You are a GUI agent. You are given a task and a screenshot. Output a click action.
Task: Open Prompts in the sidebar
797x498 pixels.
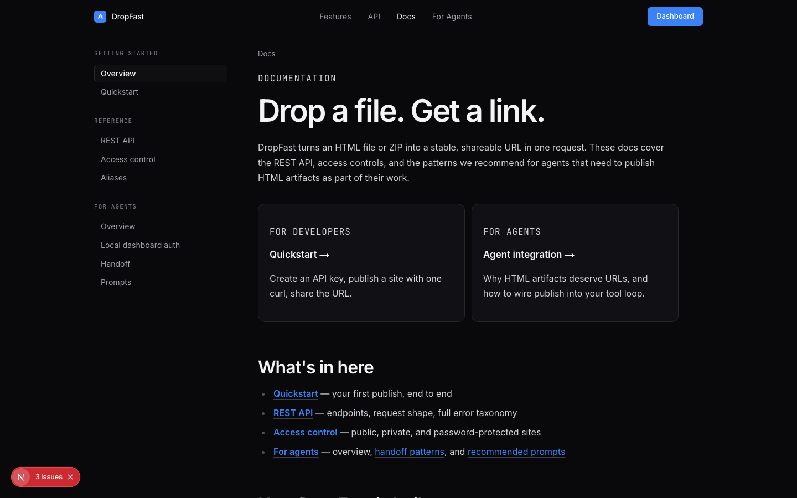161,282
